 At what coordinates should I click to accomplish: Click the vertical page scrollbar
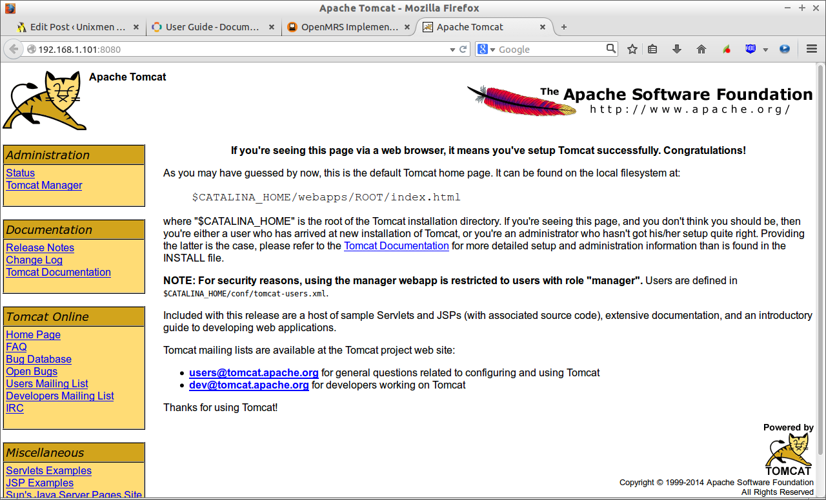821,259
